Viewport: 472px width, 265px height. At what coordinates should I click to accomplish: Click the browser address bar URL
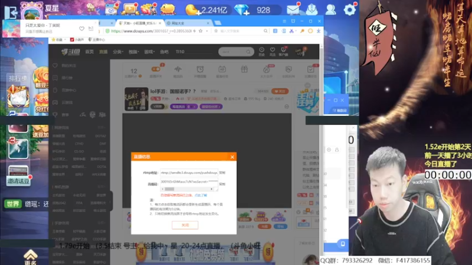click(151, 31)
